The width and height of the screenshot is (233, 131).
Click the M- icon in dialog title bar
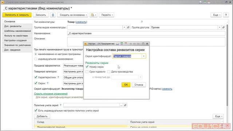pos(138,44)
